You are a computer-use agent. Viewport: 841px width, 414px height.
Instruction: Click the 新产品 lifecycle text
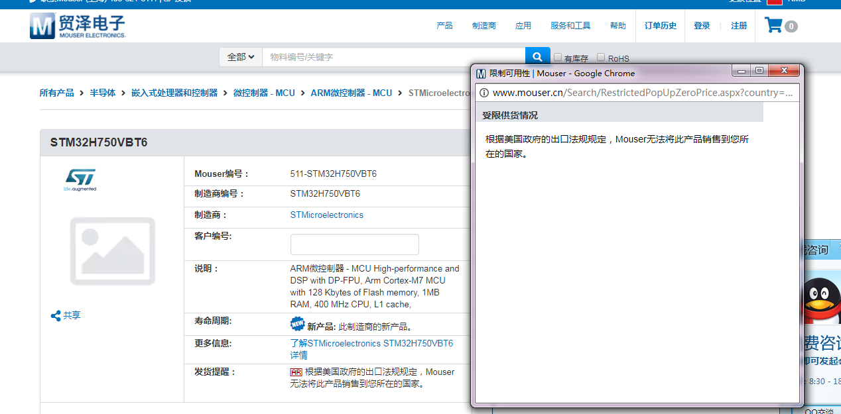pos(360,327)
